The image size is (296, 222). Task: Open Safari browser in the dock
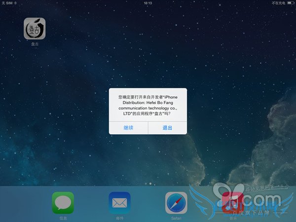[x=176, y=203]
